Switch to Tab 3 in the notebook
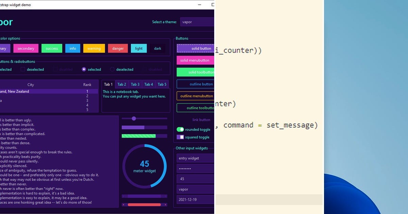This screenshot has height=214, width=408. (x=135, y=84)
